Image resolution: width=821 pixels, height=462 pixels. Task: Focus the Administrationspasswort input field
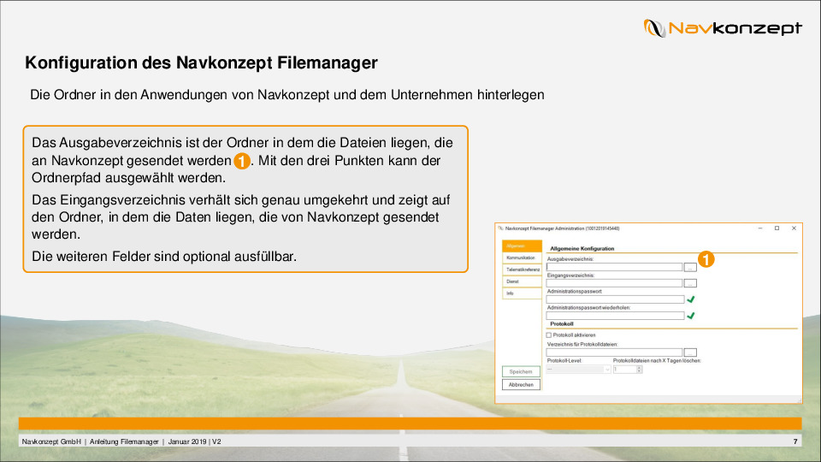point(614,299)
